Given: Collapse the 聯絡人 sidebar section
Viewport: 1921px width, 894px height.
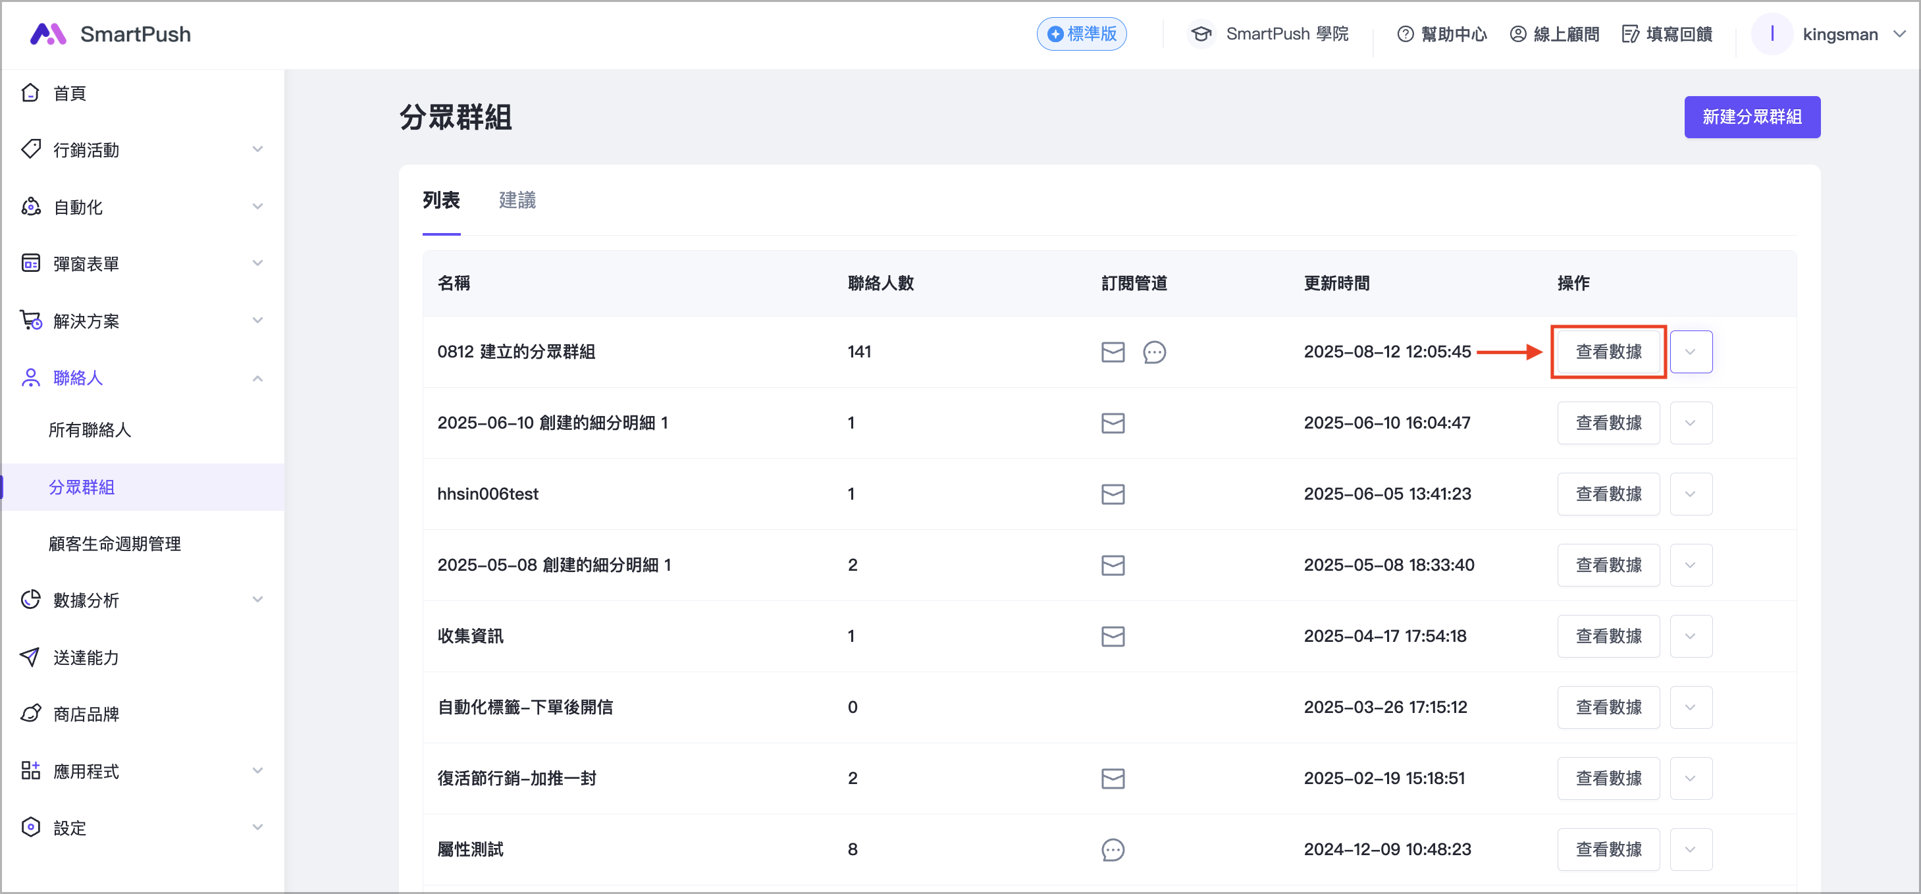Looking at the screenshot, I should pos(257,378).
